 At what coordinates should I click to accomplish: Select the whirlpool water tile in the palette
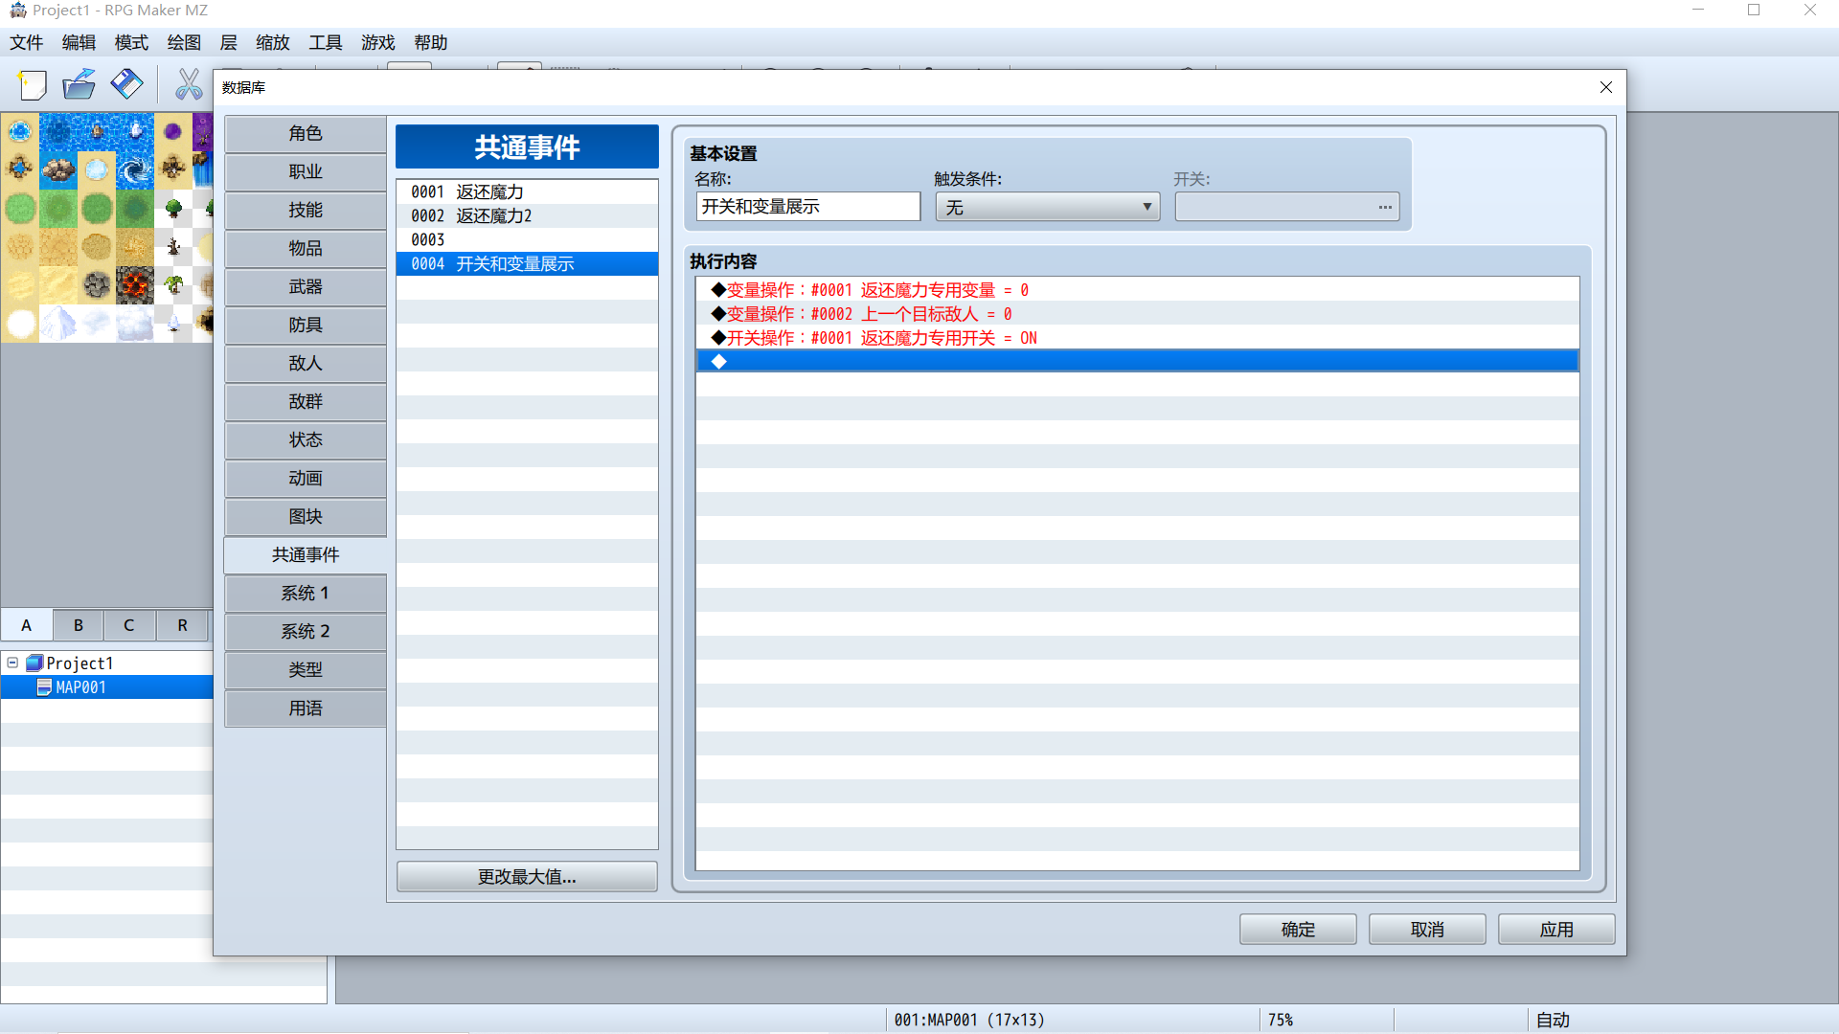pos(135,169)
